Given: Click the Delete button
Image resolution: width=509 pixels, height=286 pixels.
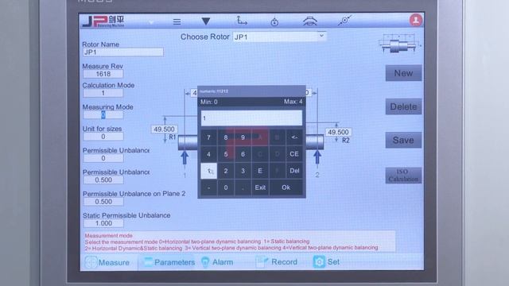Looking at the screenshot, I should click(403, 106).
